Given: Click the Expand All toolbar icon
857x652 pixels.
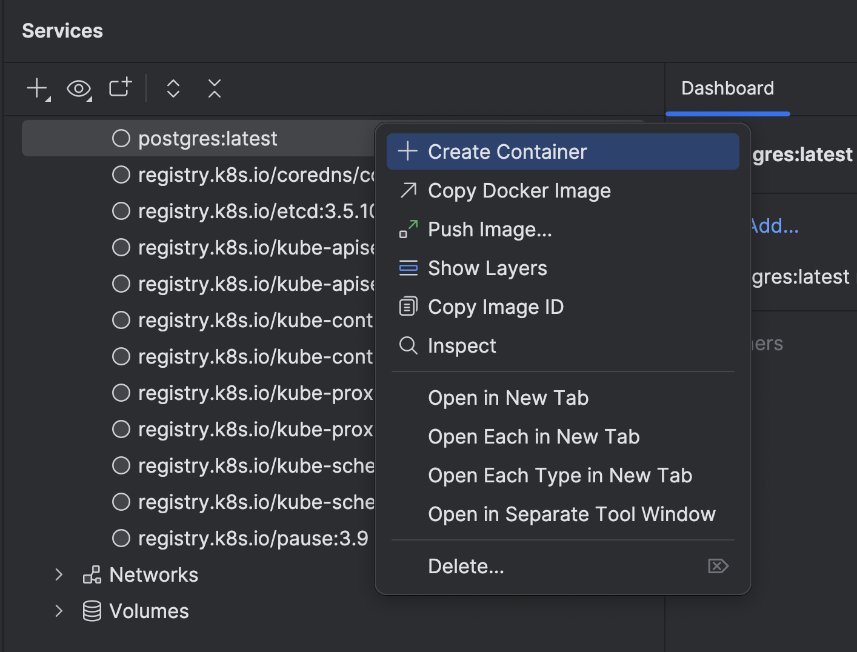Looking at the screenshot, I should click(x=173, y=88).
